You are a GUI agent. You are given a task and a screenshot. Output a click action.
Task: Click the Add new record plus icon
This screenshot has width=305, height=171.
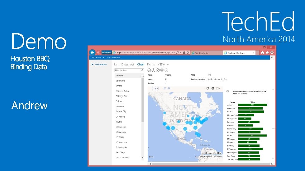[x=149, y=70]
